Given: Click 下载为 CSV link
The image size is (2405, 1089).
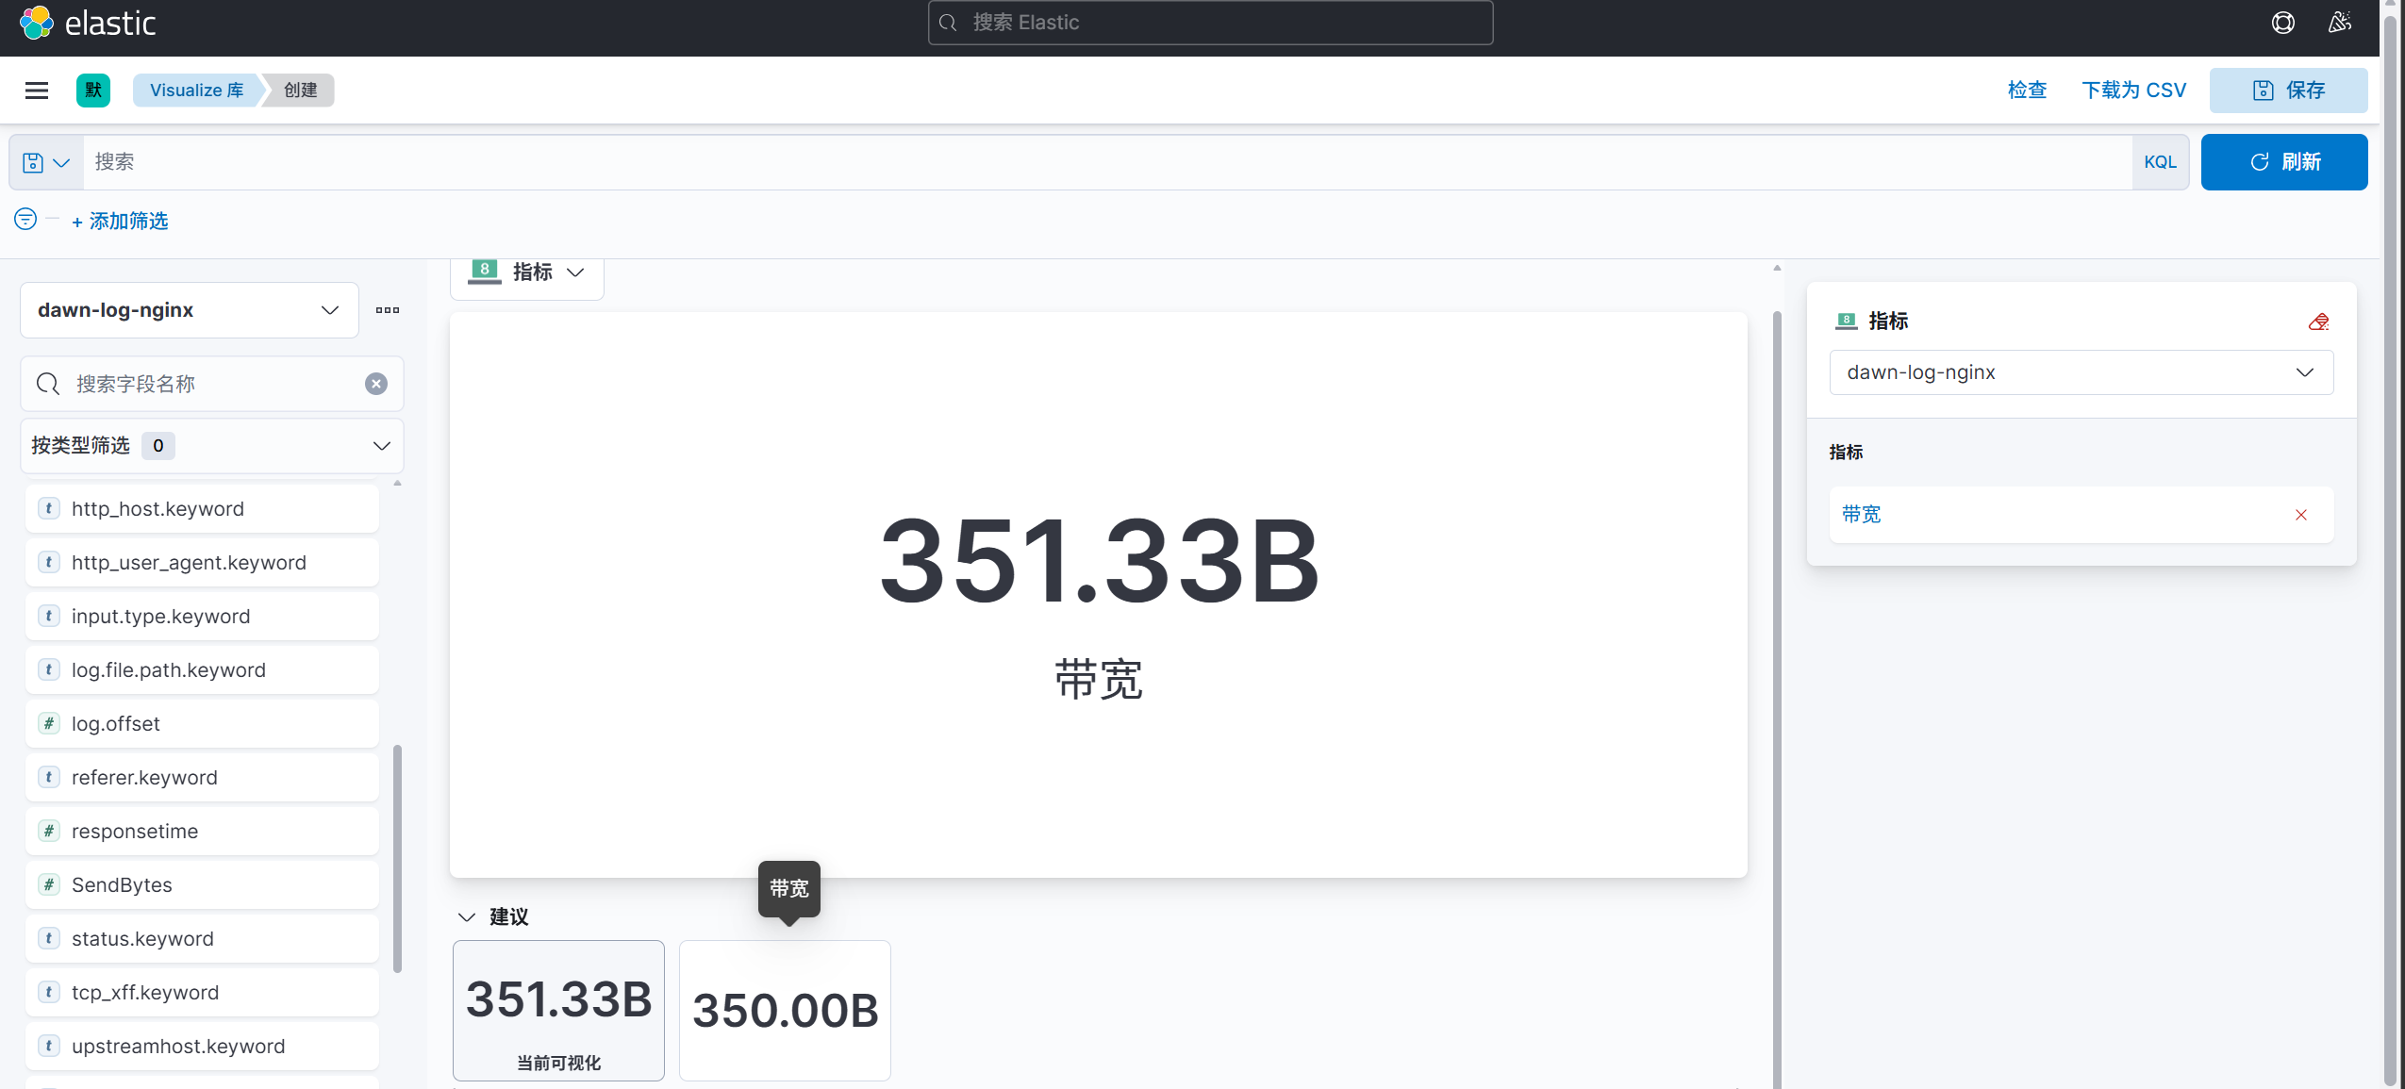Looking at the screenshot, I should click(2133, 91).
